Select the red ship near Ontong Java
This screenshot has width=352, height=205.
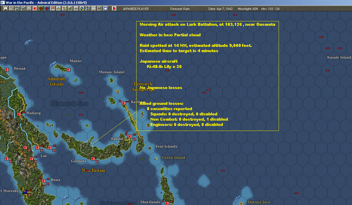tap(297, 193)
